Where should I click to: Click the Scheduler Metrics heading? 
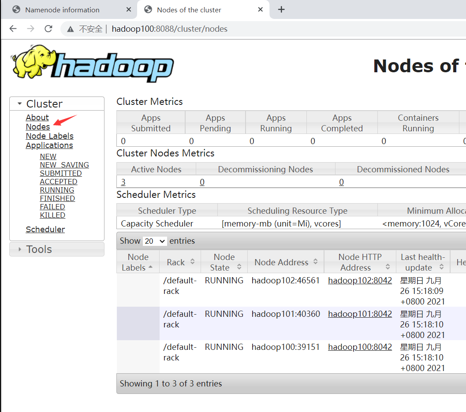[156, 195]
